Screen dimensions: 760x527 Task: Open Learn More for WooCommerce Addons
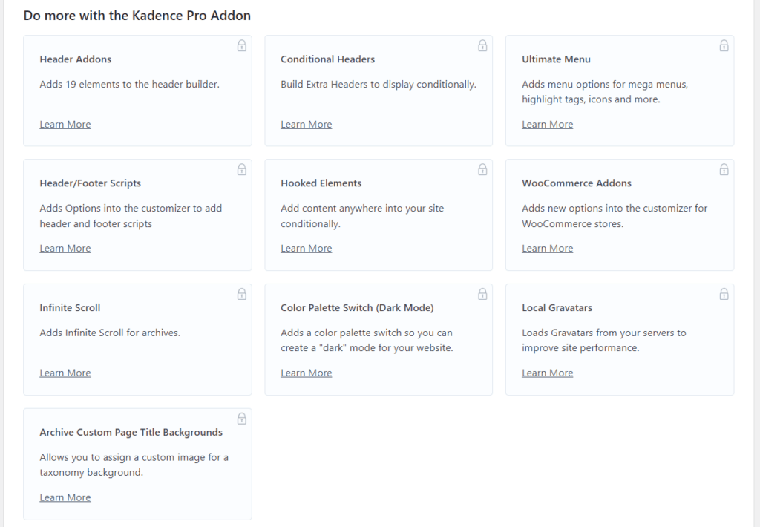(x=547, y=248)
